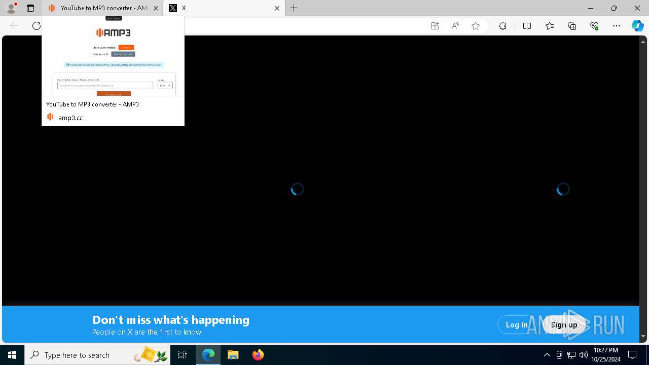Open the Favorites list icon

(550, 26)
